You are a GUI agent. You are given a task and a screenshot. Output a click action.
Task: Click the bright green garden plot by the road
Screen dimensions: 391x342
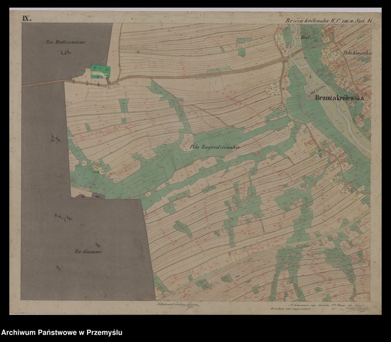(x=100, y=70)
